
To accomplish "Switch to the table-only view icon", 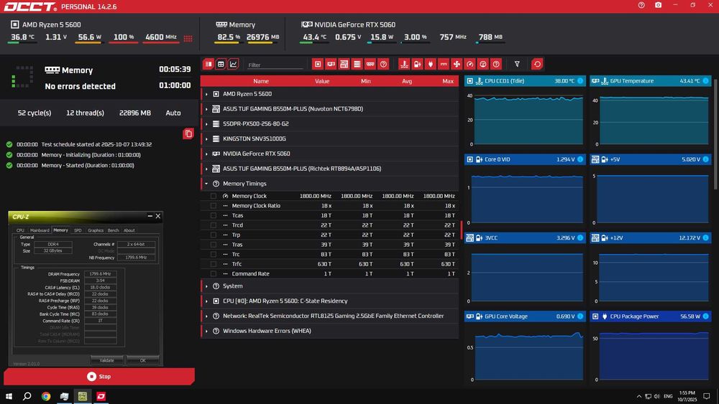I will tap(221, 64).
